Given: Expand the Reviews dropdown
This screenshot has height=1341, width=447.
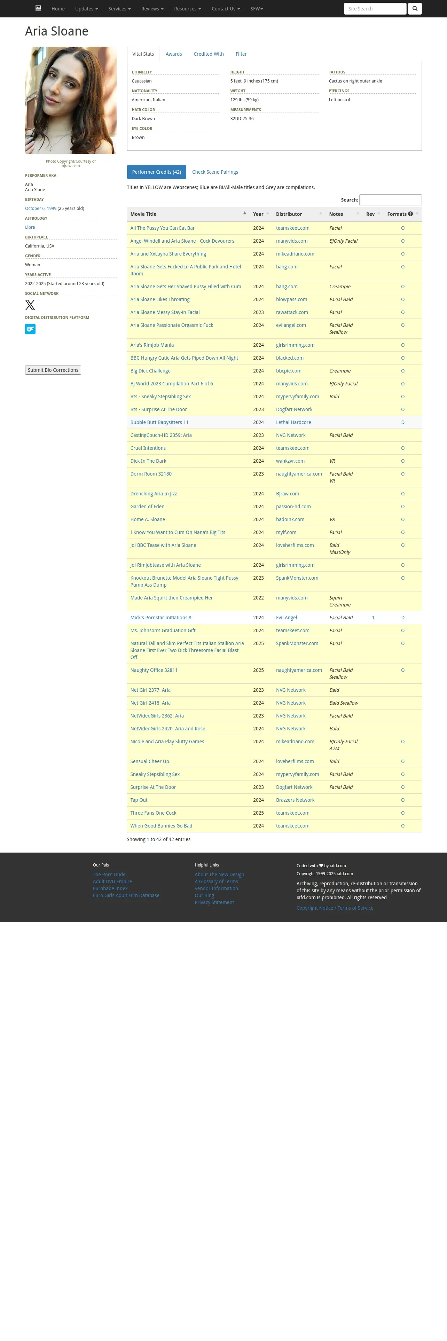Looking at the screenshot, I should point(152,9).
